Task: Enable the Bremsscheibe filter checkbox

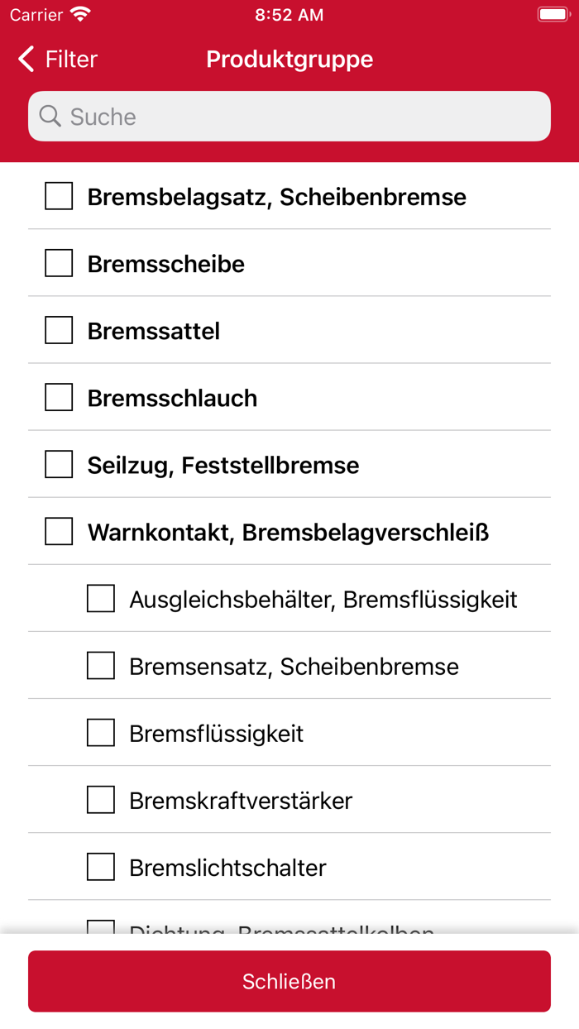Action: (x=58, y=263)
